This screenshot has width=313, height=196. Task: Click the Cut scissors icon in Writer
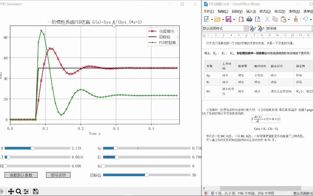[x=267, y=19]
